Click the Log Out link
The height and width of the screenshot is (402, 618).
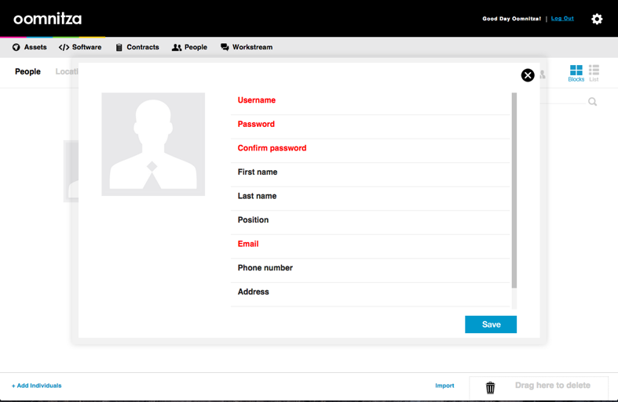[562, 18]
